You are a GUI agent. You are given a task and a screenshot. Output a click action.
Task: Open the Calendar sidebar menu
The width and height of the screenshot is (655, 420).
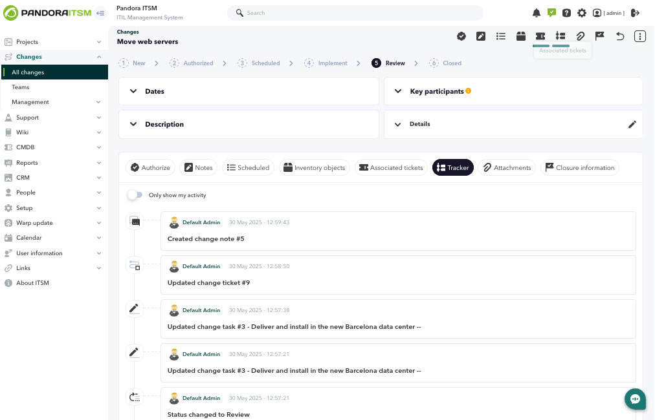pyautogui.click(x=54, y=238)
